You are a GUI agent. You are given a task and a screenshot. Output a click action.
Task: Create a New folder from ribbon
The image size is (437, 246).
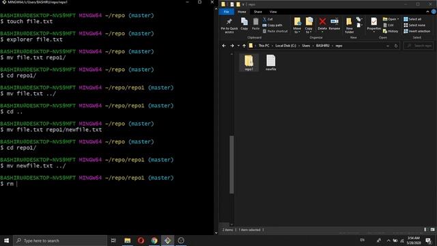coord(349,25)
